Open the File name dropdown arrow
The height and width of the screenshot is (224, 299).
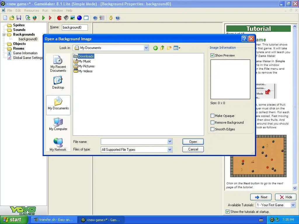tap(170, 141)
